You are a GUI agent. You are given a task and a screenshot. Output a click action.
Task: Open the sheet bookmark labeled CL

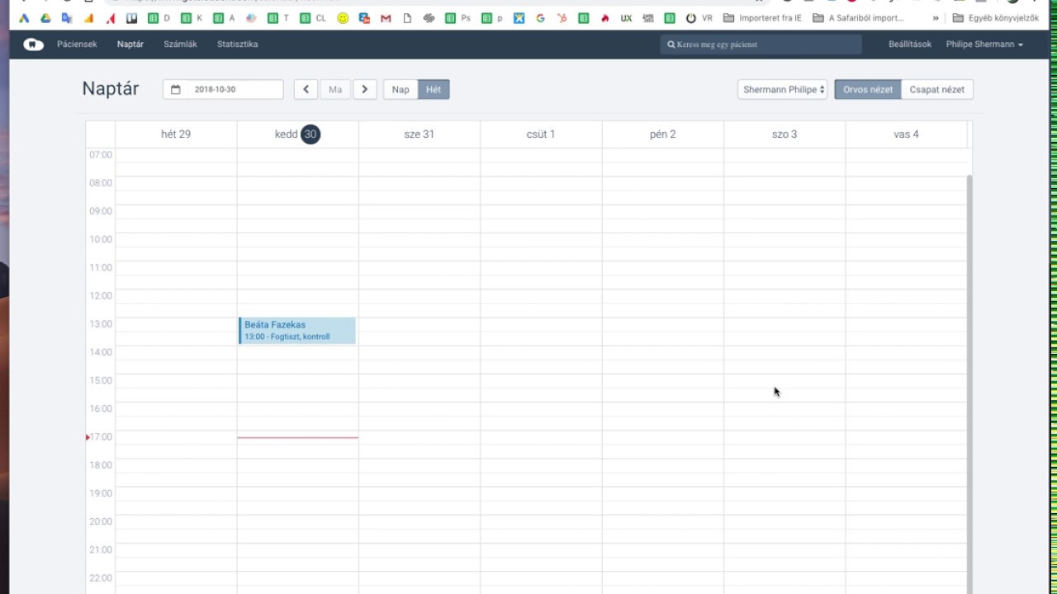tap(313, 18)
